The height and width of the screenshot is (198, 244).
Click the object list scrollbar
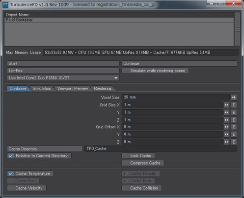click(x=238, y=29)
